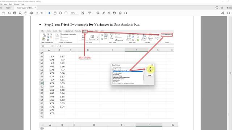Open the View menu
The image size is (232, 130).
point(6,4)
